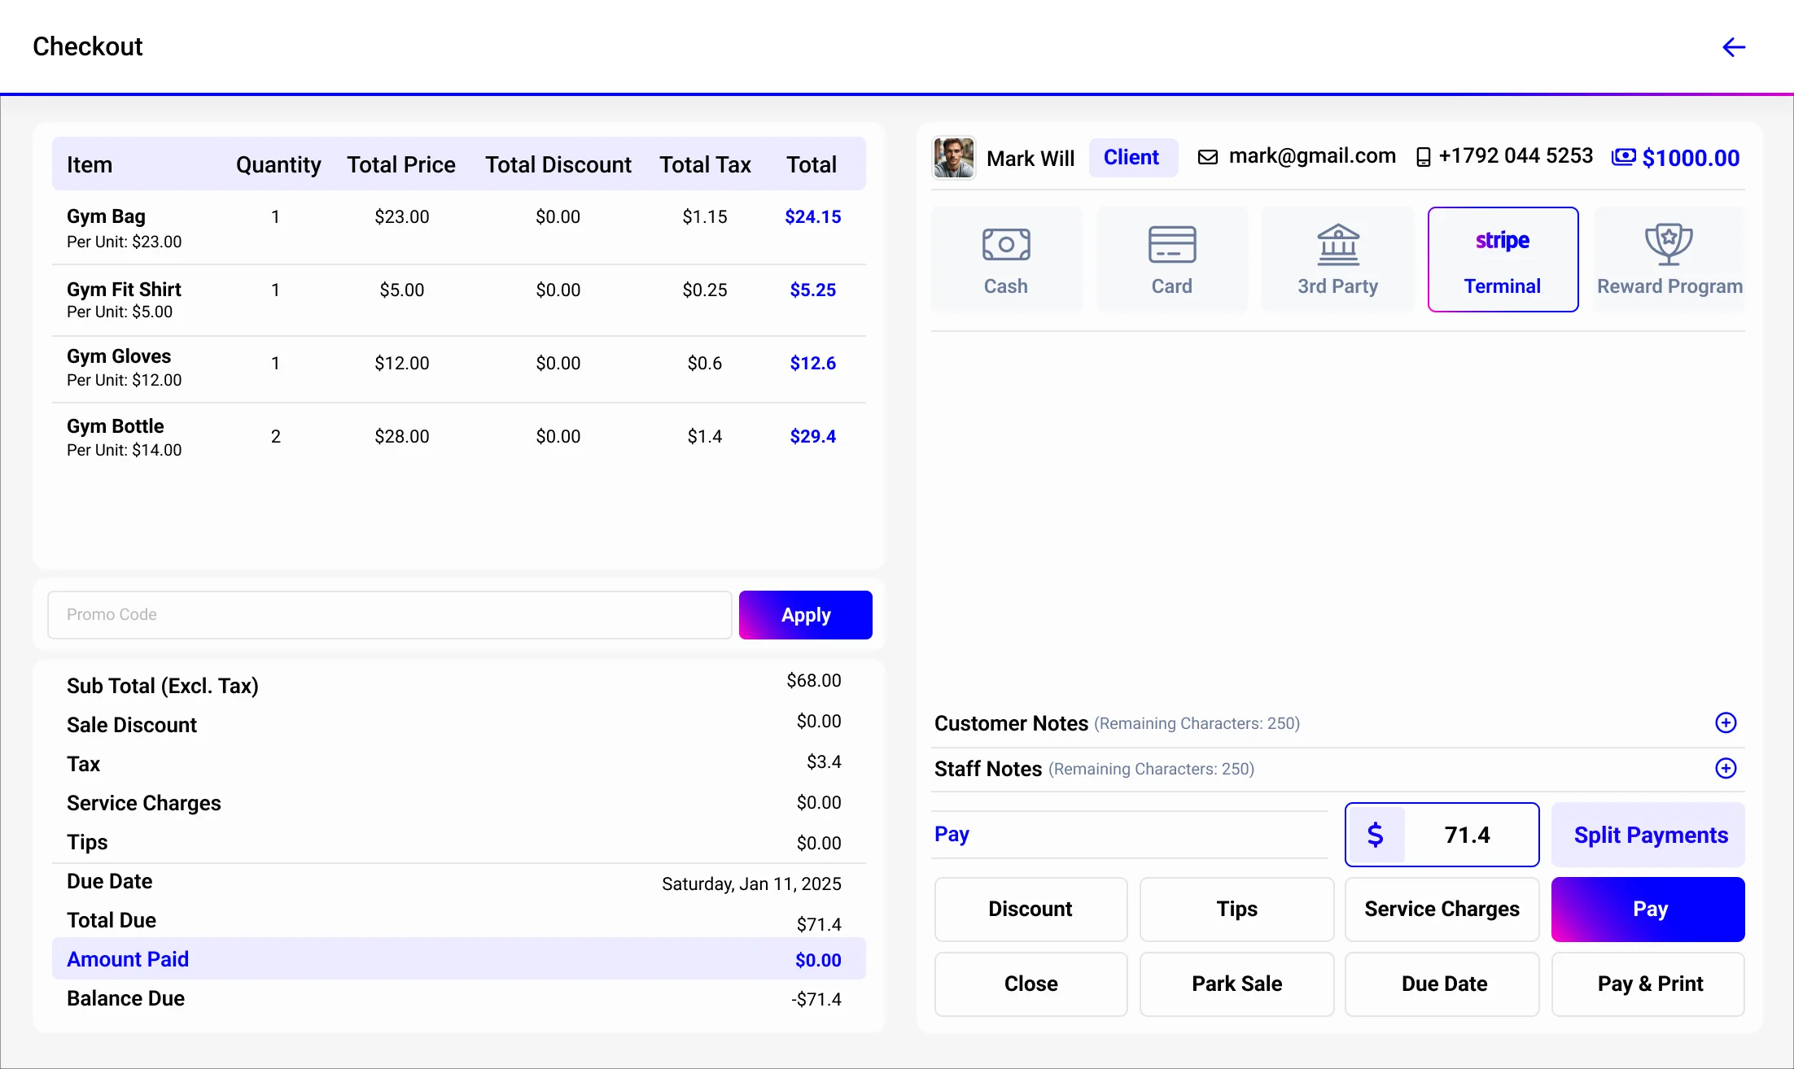Screen dimensions: 1794x1069
Task: Click the add Staff Notes icon
Action: pyautogui.click(x=1726, y=769)
